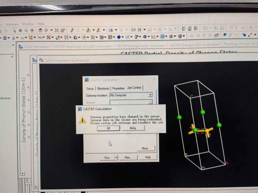The height and width of the screenshot is (193, 258).
Task: Click the ball-and-stick bond icon
Action: pyautogui.click(x=250, y=35)
